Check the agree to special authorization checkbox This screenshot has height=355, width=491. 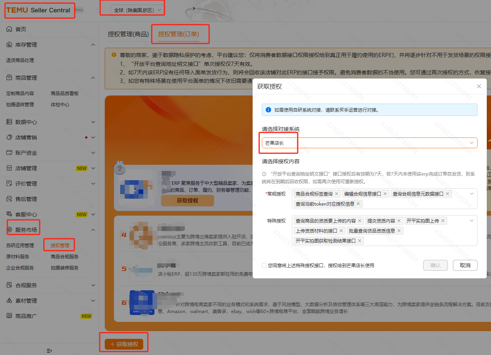(264, 265)
